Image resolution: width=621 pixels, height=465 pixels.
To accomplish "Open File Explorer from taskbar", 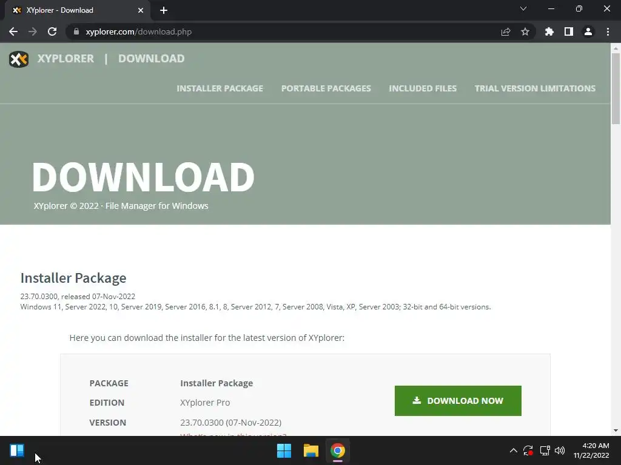I will (x=311, y=450).
